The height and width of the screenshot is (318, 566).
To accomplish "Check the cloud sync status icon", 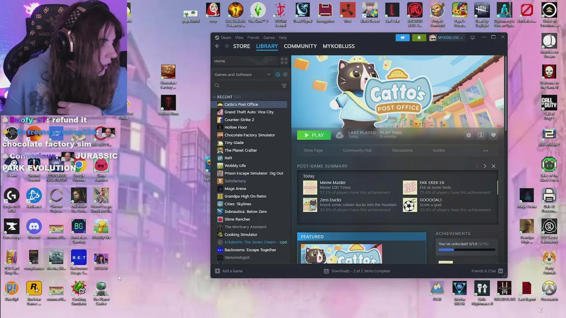I will coord(339,135).
